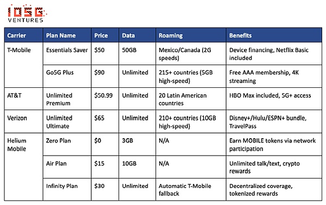Click the Price column header
The height and width of the screenshot is (205, 326).
point(105,35)
